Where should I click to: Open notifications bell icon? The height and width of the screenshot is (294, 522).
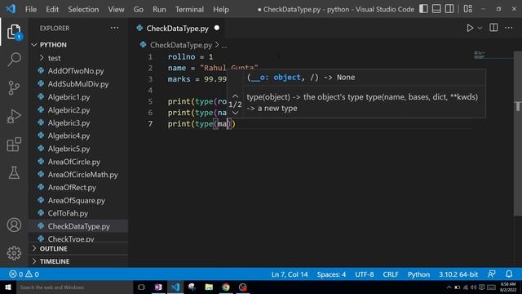tap(509, 274)
